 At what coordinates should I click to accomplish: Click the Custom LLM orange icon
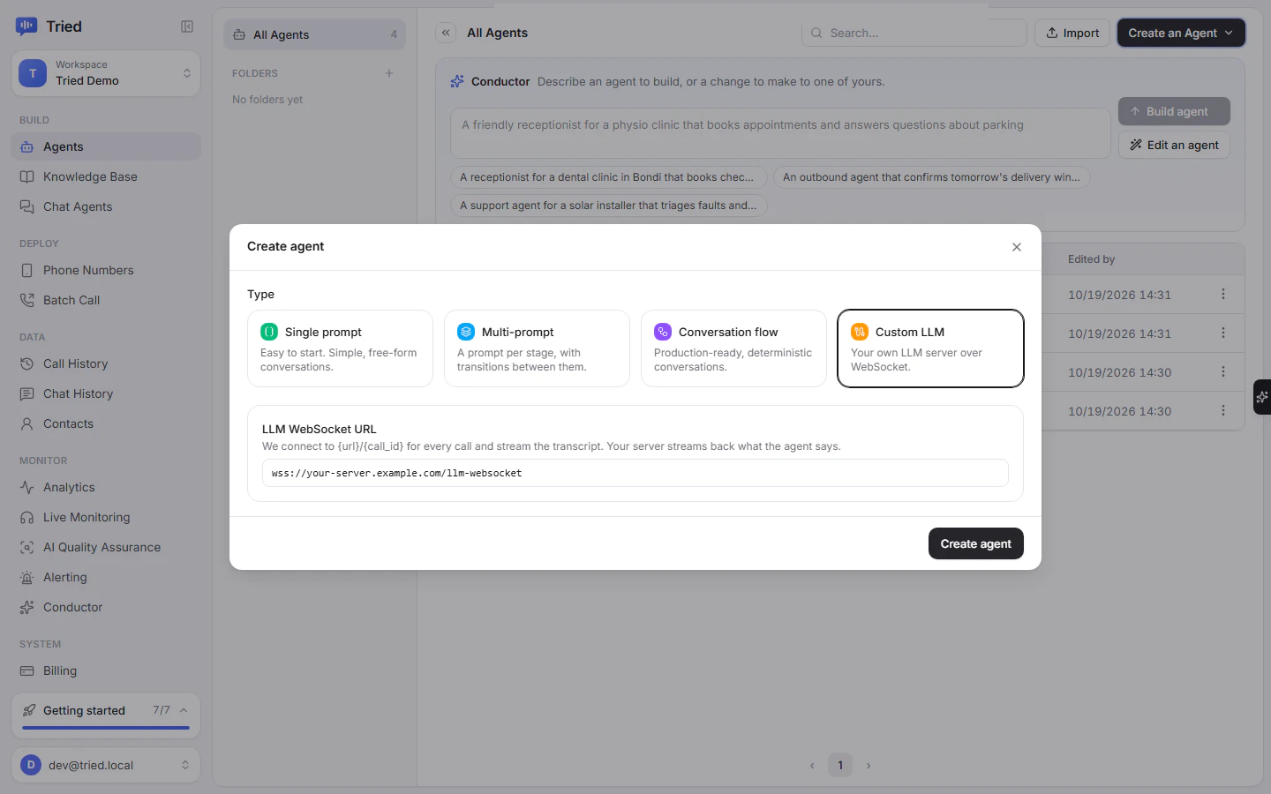[860, 332]
